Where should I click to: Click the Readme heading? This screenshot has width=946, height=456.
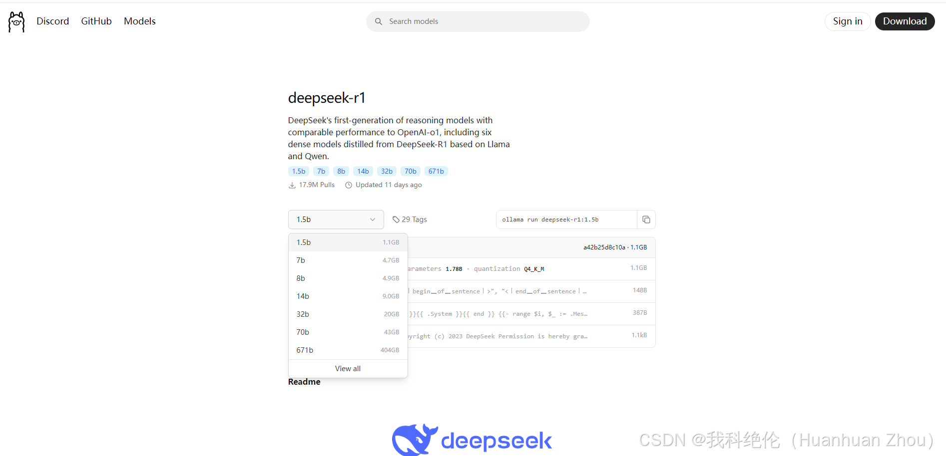click(x=304, y=382)
